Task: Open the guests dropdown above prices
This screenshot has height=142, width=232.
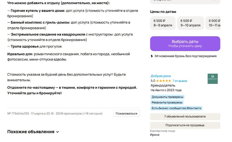Action: (185, 1)
